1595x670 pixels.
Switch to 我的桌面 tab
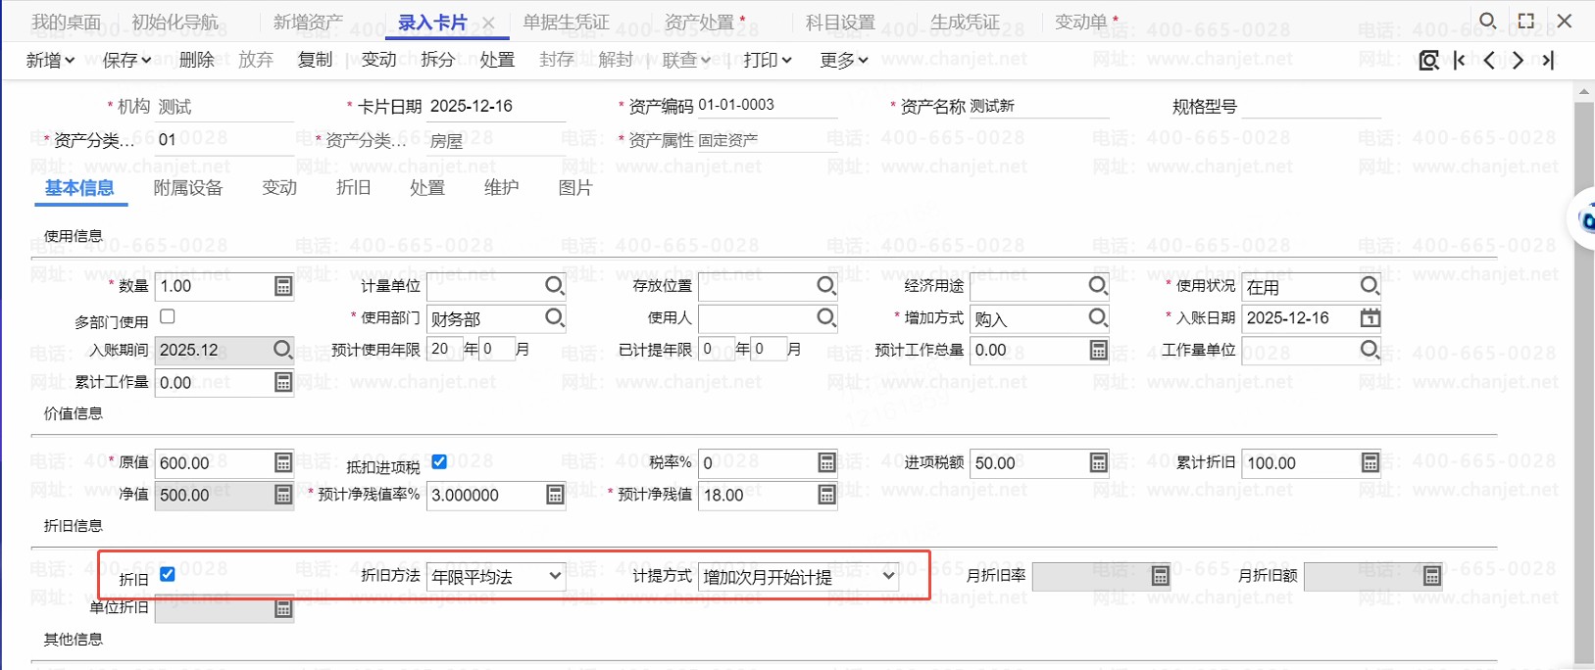[66, 22]
